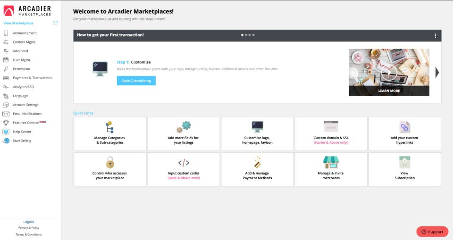Viewport: 453px width, 240px height.
Task: Click the Email Notifications envelope icon
Action: (x=6, y=114)
